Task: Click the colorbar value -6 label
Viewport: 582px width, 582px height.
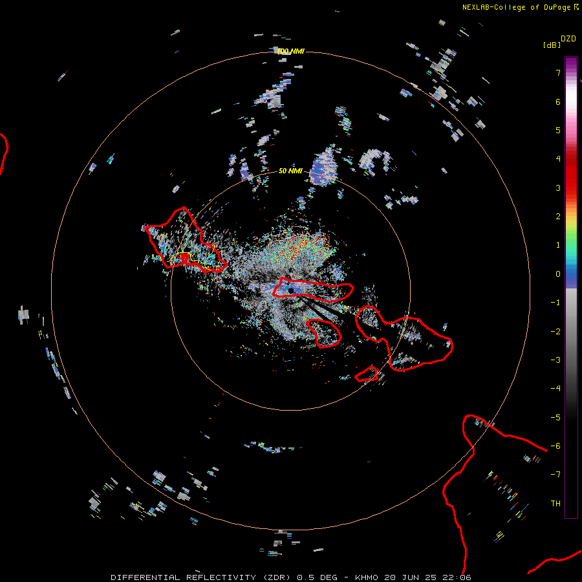Action: (555, 446)
